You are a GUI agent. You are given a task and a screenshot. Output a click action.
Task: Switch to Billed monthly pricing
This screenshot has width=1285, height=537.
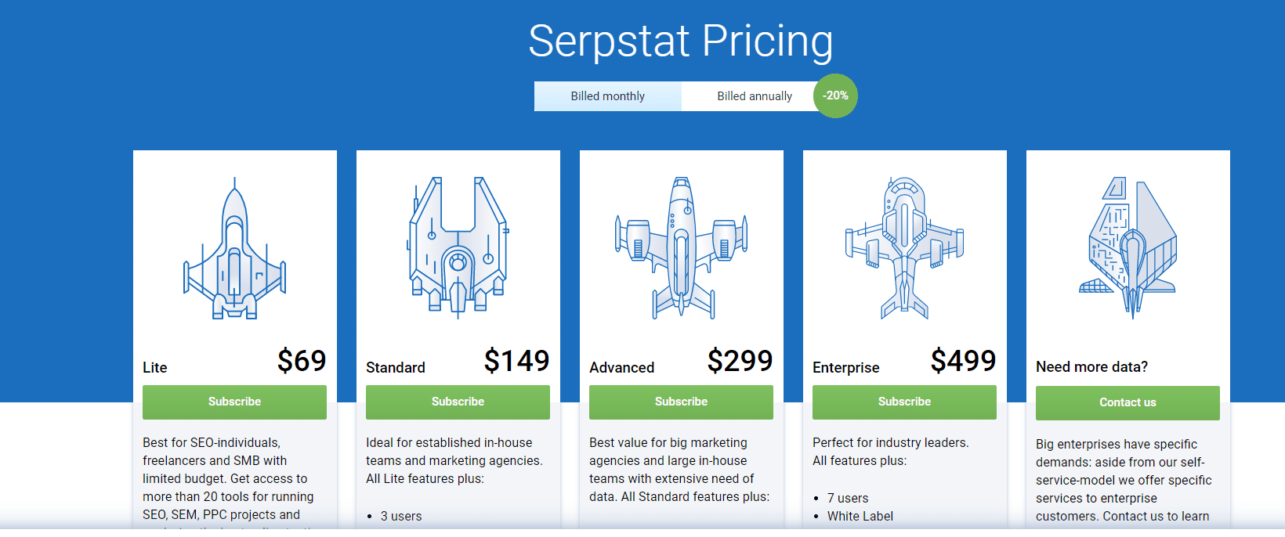[607, 96]
